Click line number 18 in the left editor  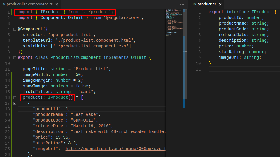pos(7,109)
